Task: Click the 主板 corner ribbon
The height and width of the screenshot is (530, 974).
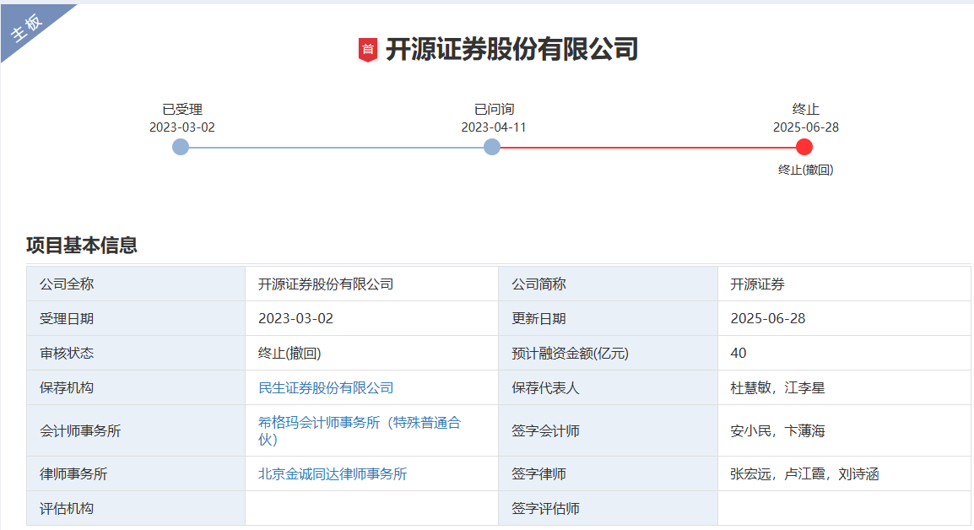Action: pyautogui.click(x=27, y=29)
